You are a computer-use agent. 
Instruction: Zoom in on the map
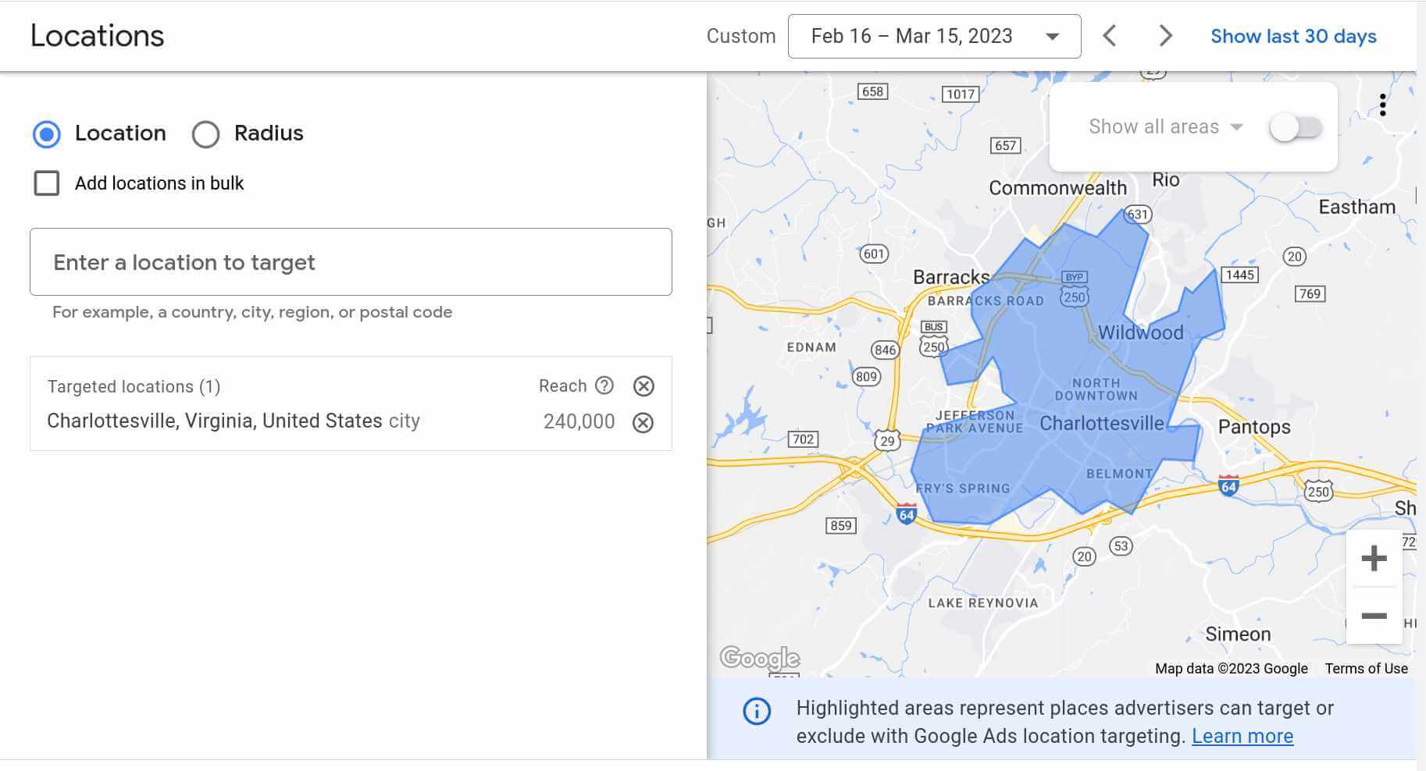tap(1374, 559)
